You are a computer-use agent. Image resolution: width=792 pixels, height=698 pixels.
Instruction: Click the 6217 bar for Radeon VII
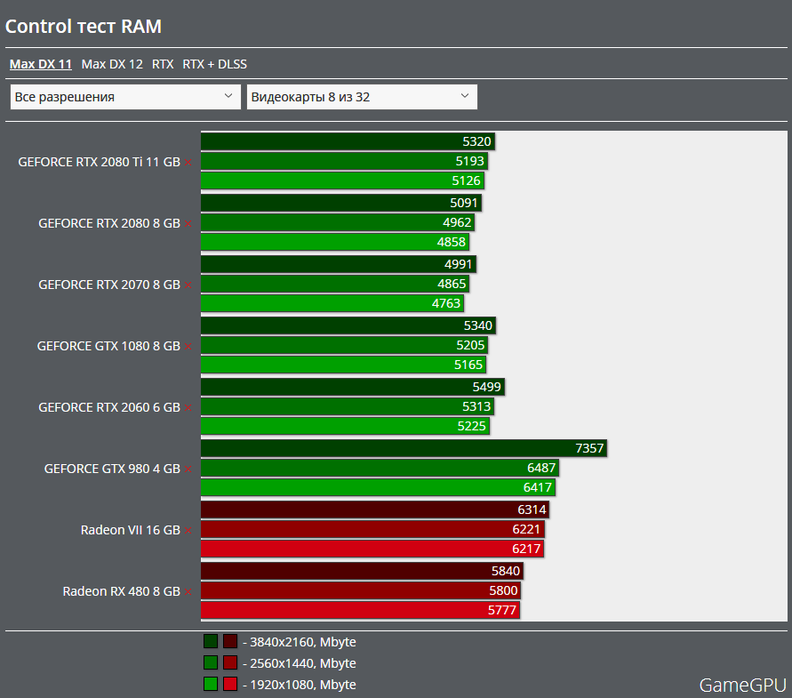coord(372,549)
